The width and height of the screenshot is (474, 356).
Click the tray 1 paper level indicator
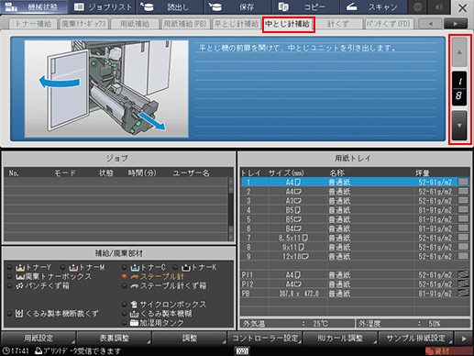(x=463, y=182)
